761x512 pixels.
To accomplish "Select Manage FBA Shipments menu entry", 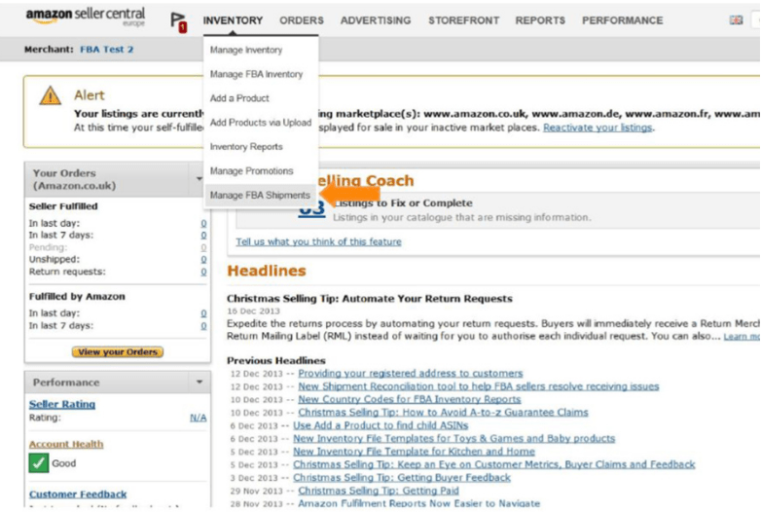I will (x=260, y=195).
